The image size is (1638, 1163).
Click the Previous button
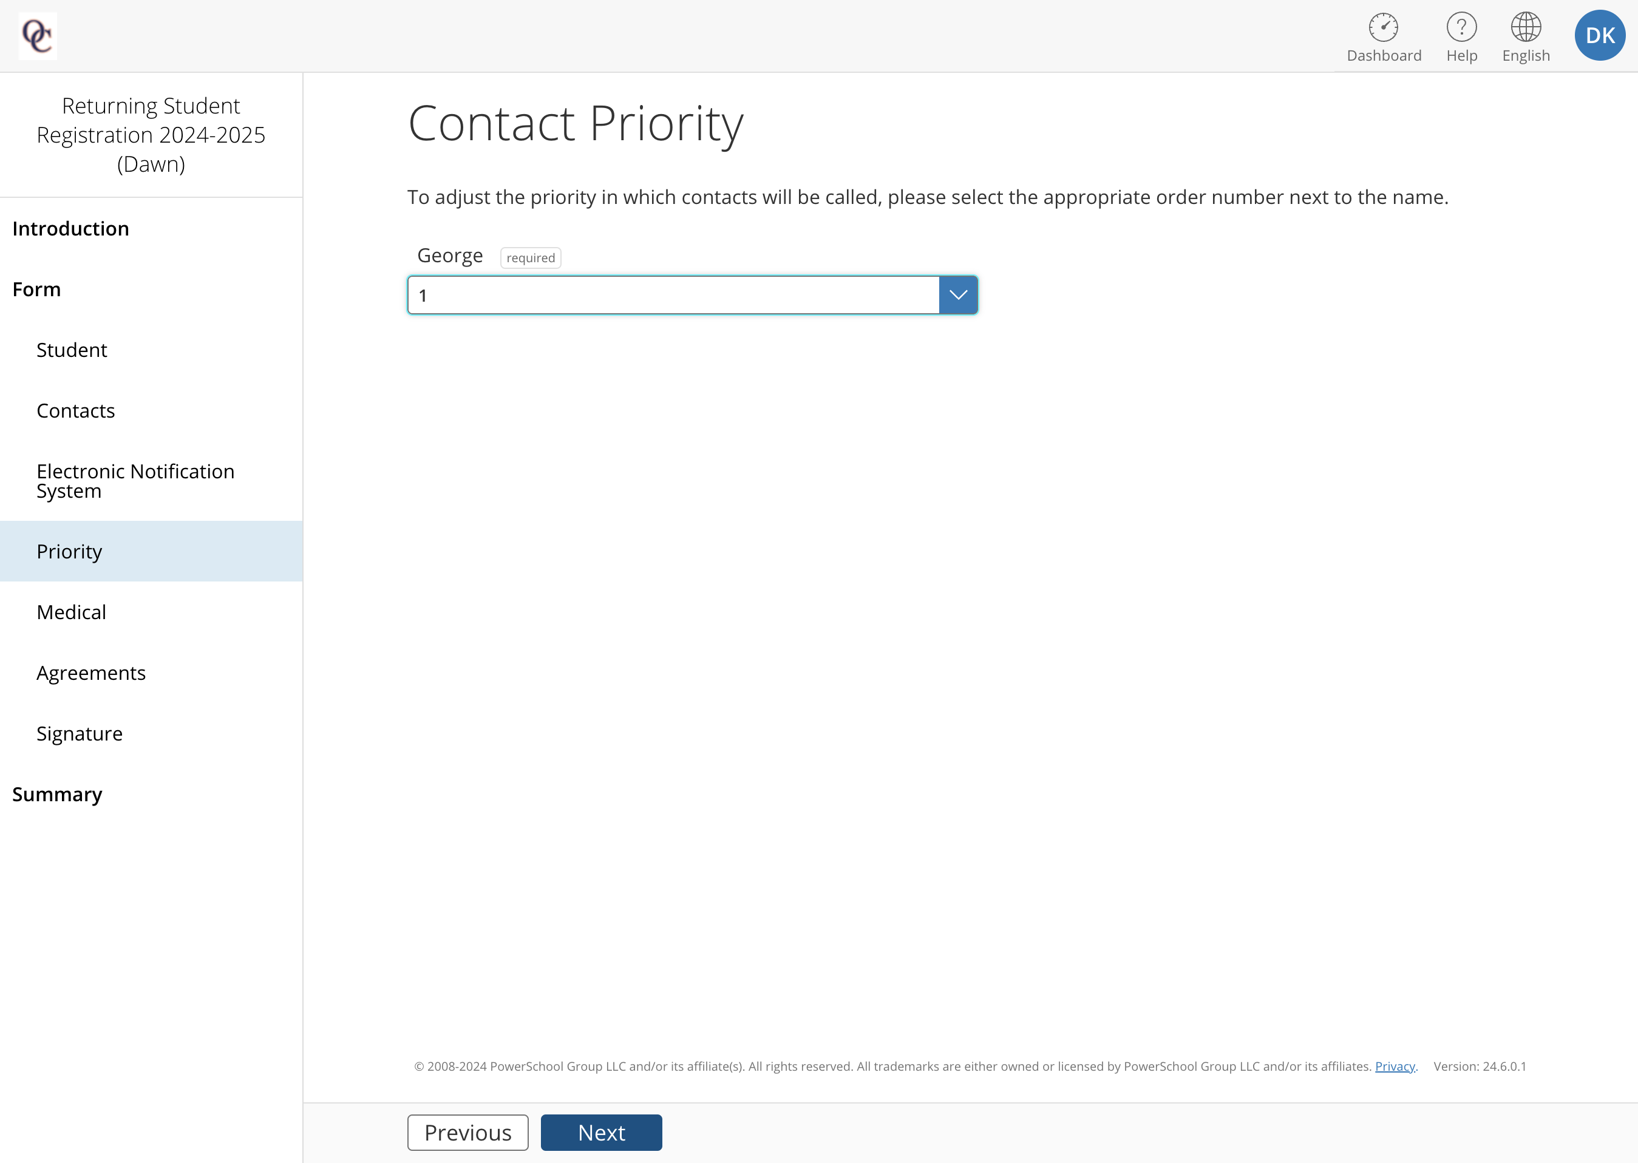point(467,1132)
